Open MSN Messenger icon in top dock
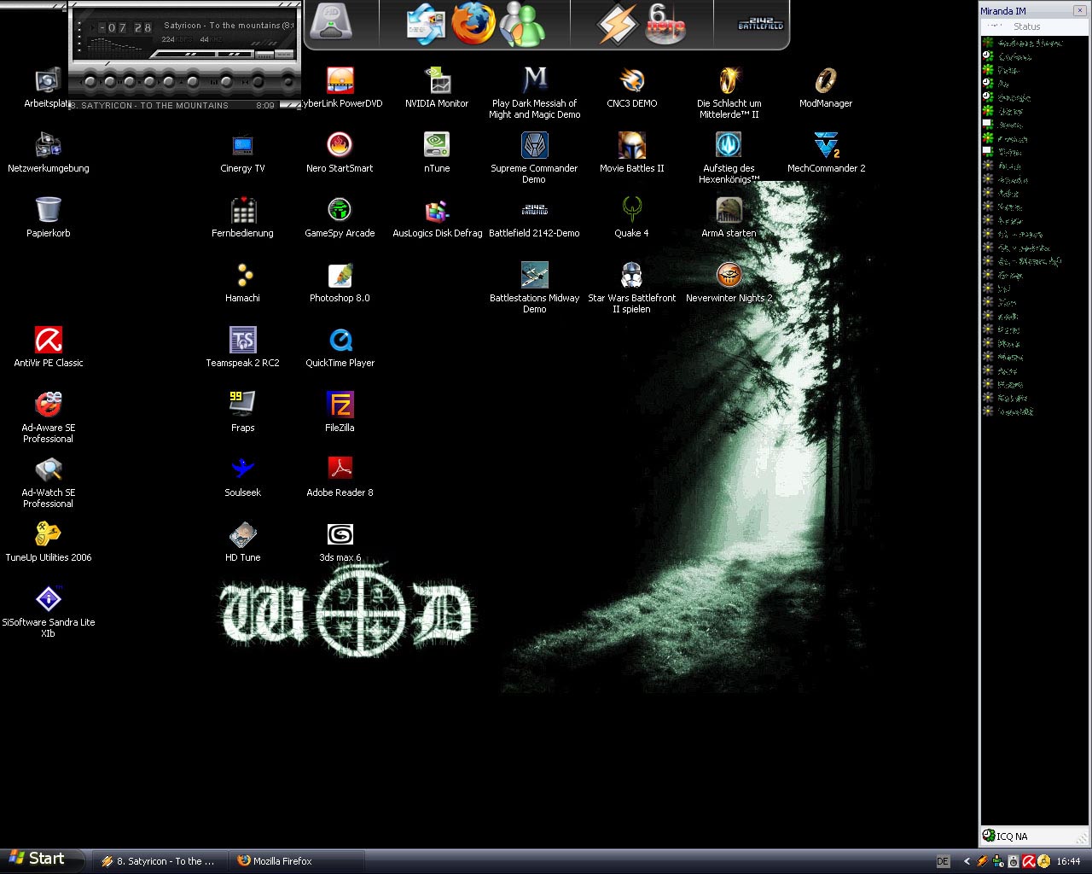 (x=521, y=24)
